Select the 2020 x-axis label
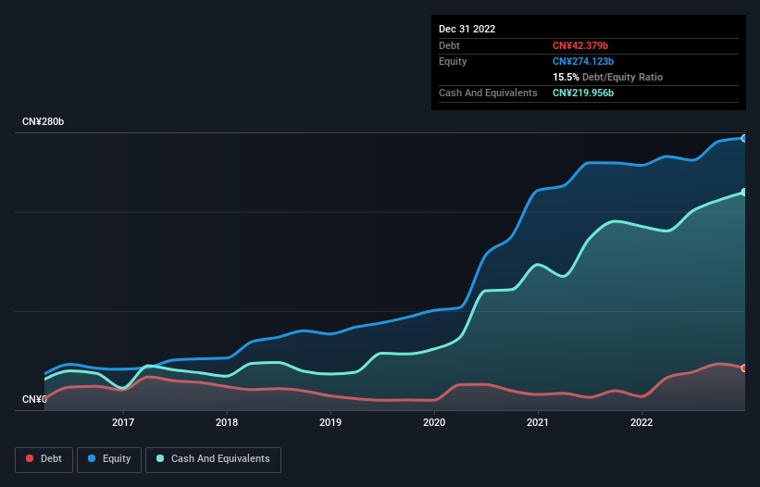The image size is (760, 487). pos(434,422)
